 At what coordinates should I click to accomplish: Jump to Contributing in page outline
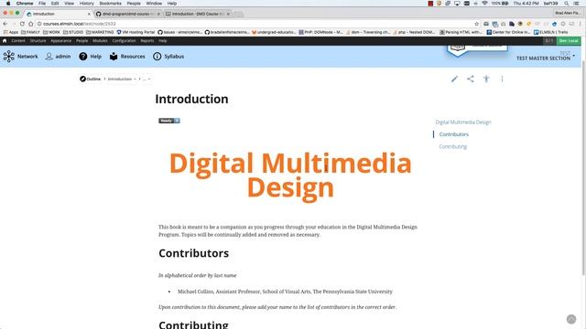click(453, 146)
